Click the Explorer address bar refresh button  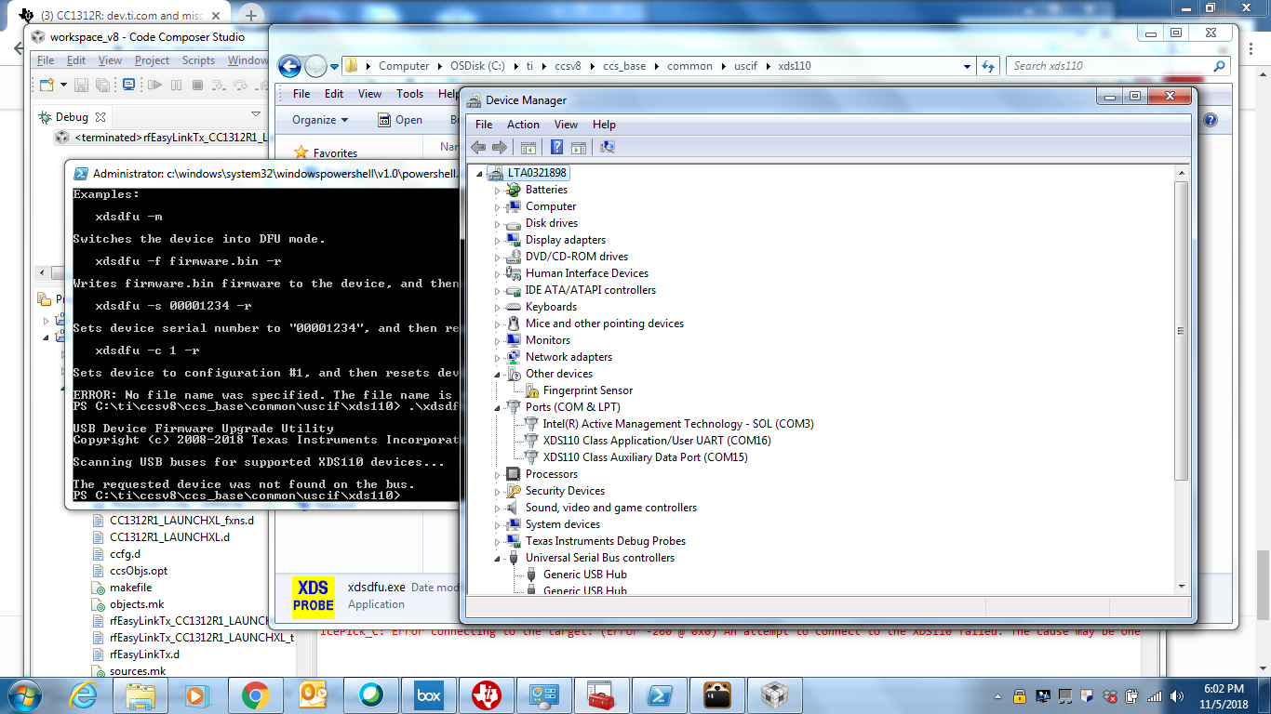pos(988,66)
